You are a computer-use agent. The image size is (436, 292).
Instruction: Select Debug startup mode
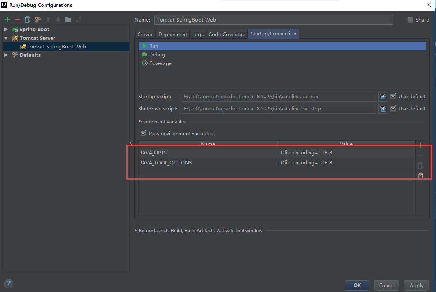[282, 55]
